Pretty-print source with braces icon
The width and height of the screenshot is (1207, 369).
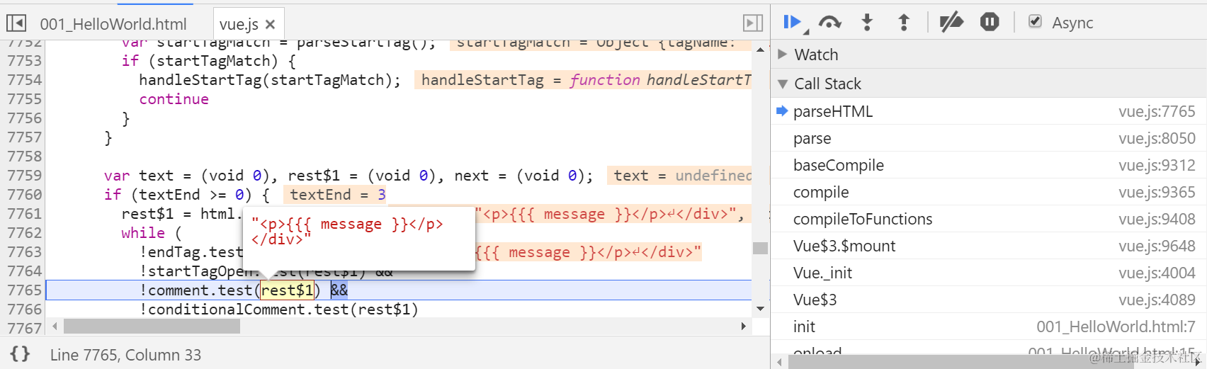coord(21,354)
